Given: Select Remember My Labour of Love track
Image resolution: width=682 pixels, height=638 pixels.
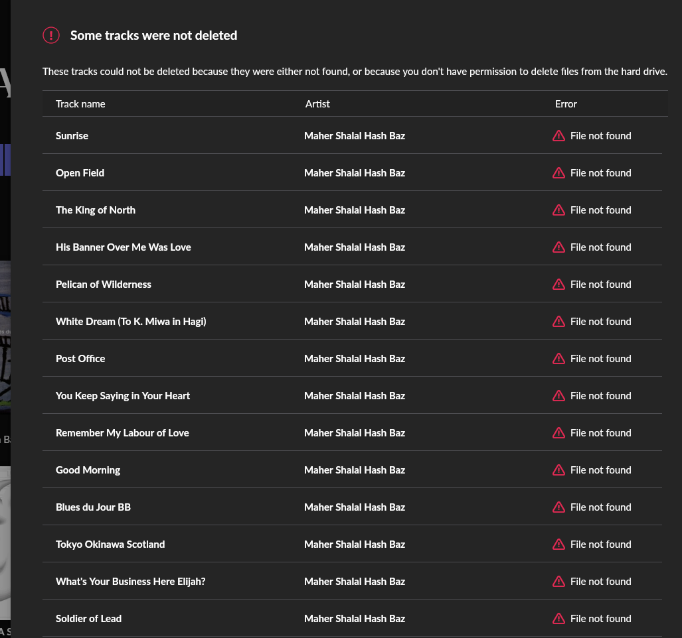Looking at the screenshot, I should tap(353, 433).
